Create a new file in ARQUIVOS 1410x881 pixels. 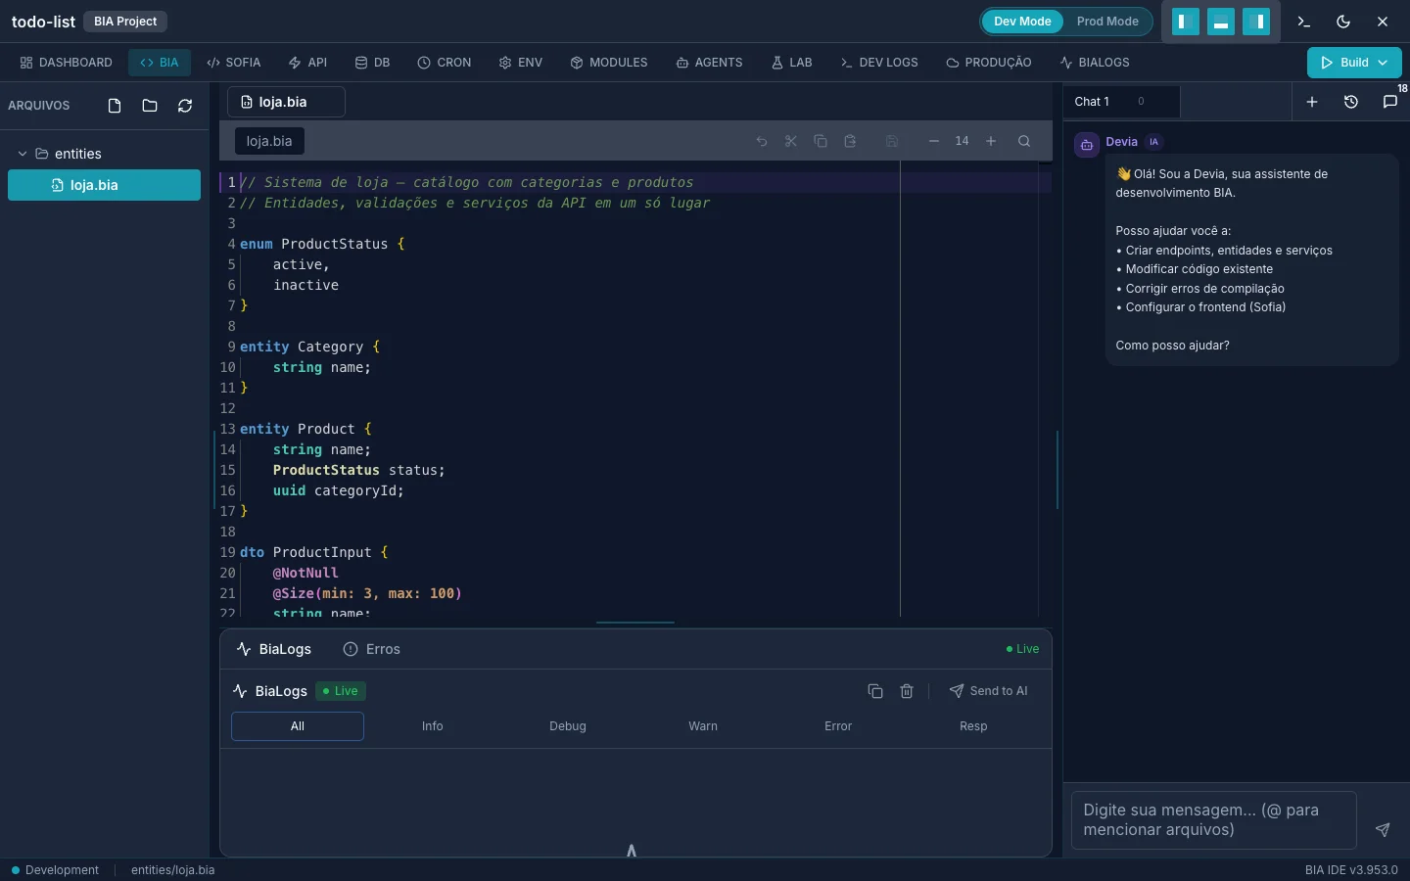[x=115, y=106]
